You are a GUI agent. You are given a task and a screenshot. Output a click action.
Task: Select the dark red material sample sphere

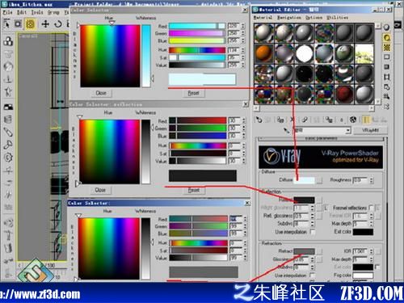click(x=344, y=95)
